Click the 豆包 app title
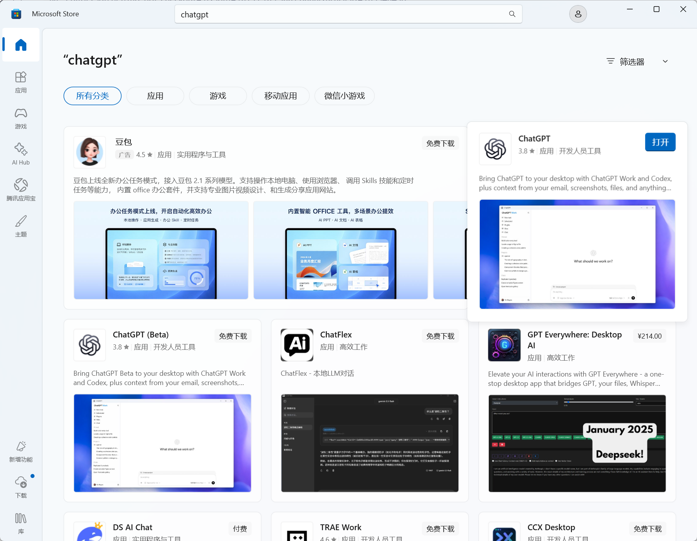This screenshot has height=541, width=697. [124, 142]
